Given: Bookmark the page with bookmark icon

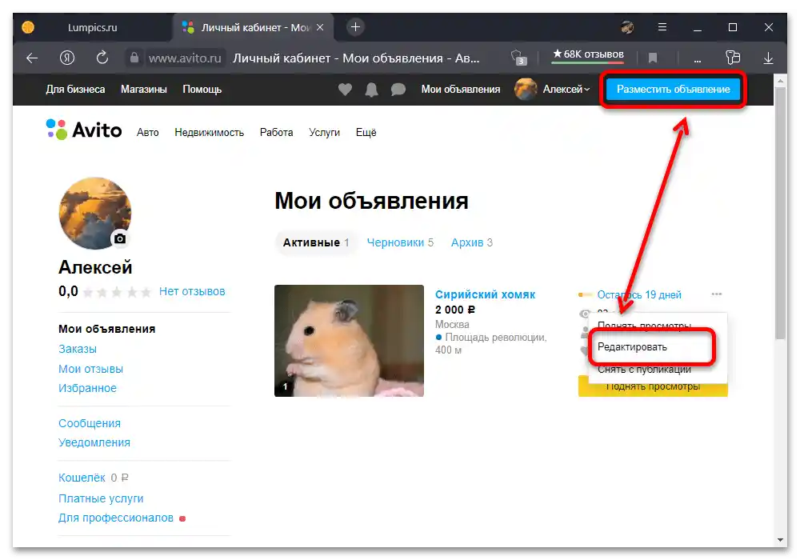Looking at the screenshot, I should 652,58.
